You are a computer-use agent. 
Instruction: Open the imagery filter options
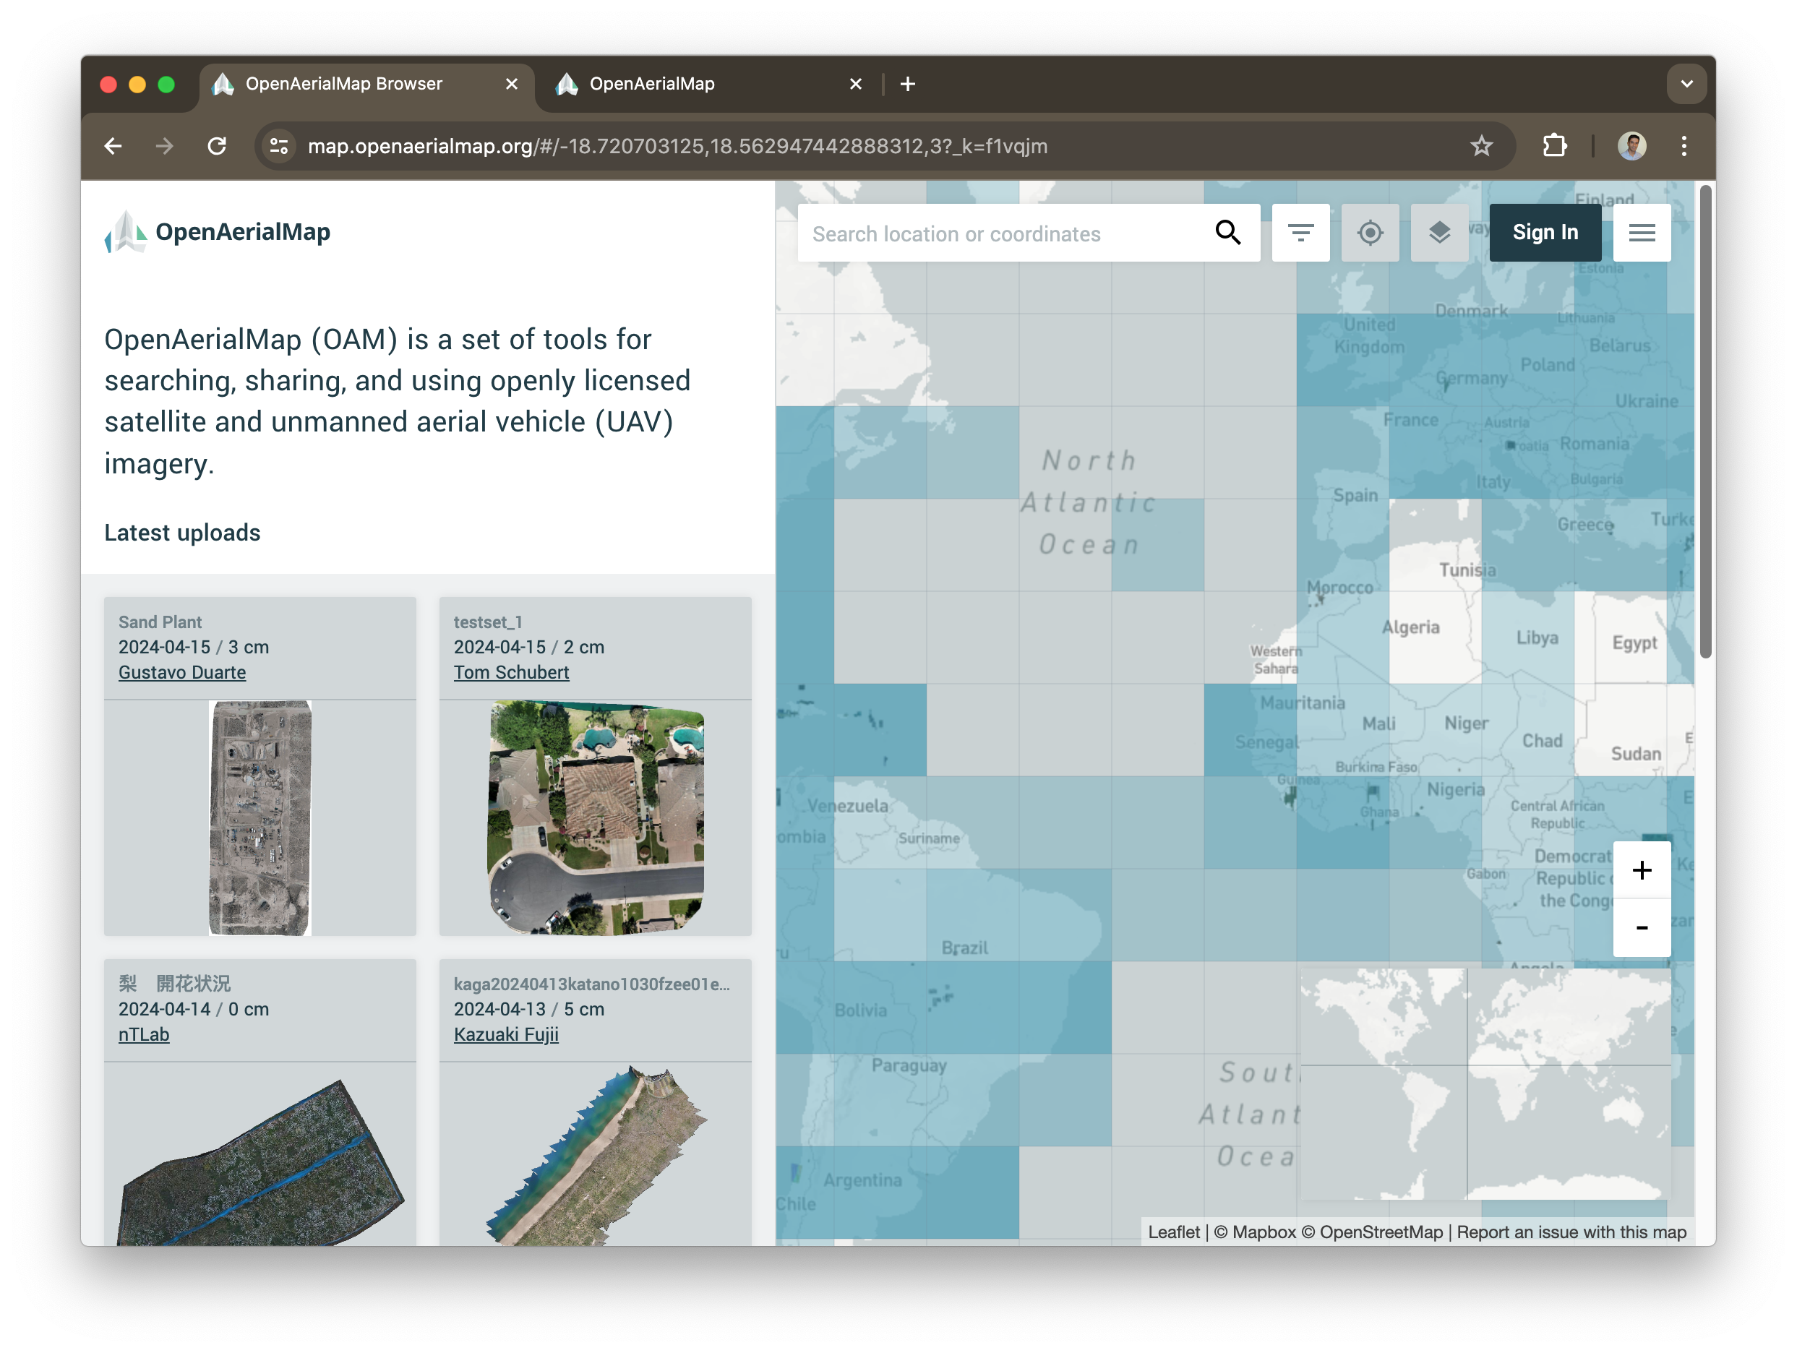point(1300,233)
